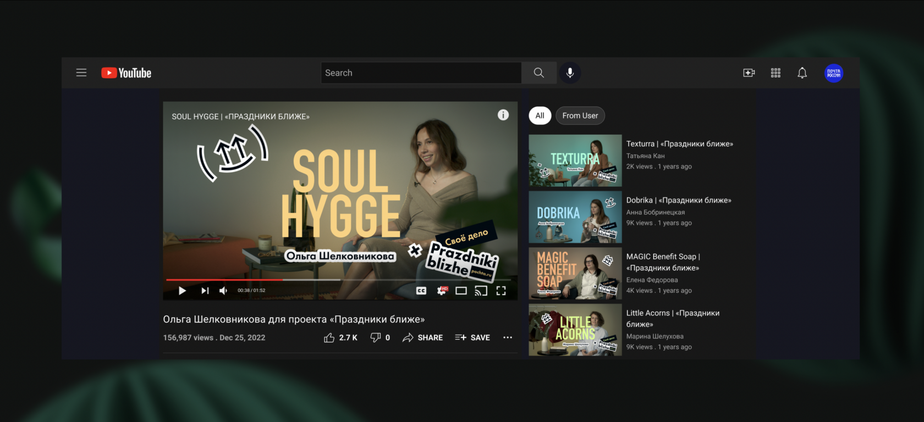Toggle fullscreen mode
Screen dimensions: 924x422
click(x=501, y=291)
